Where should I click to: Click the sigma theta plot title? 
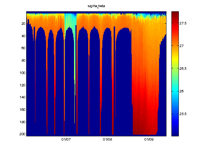pyautogui.click(x=96, y=6)
